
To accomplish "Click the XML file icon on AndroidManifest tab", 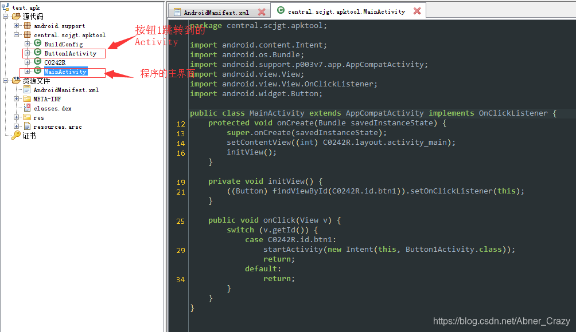I will (177, 12).
